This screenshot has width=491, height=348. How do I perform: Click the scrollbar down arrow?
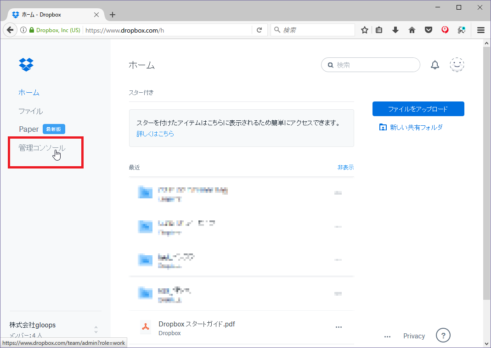coord(486,343)
